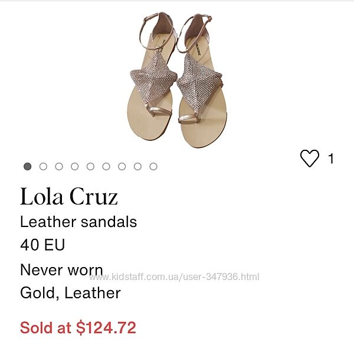Jump to the last carousel dot
354x349 pixels.
pos(153,166)
